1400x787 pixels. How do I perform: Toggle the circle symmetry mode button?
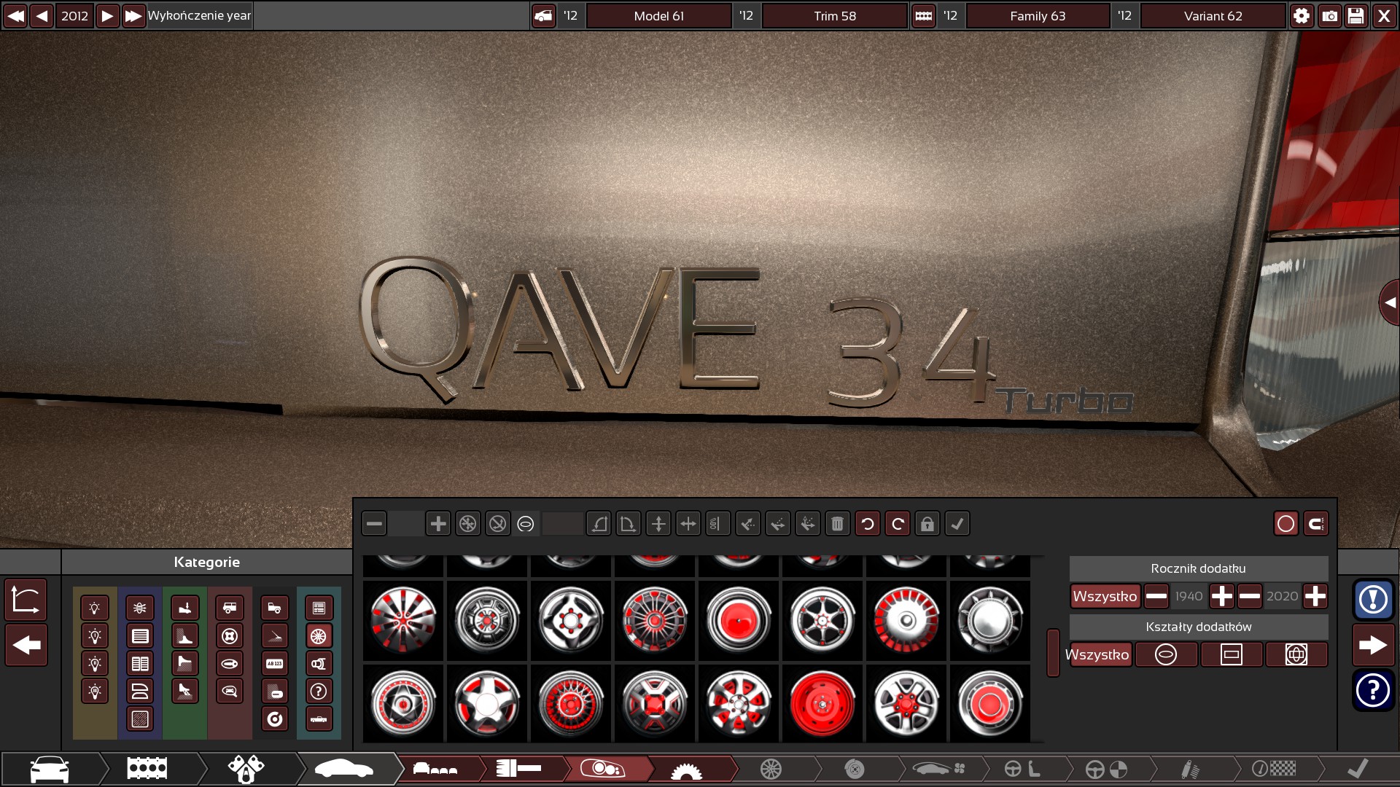pos(1286,524)
